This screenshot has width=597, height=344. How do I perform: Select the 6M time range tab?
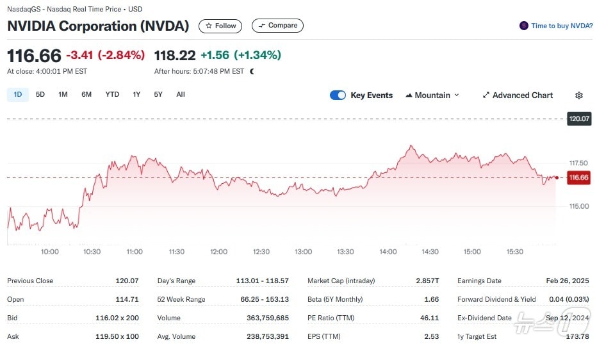coord(86,95)
